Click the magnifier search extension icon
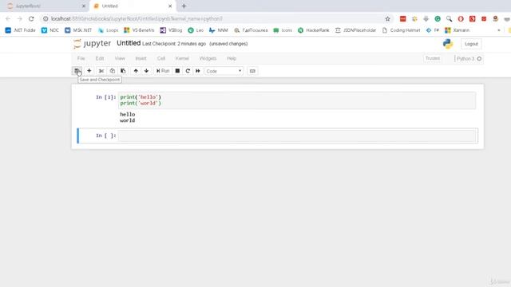Viewport: 511px width, 287px height. pyautogui.click(x=449, y=19)
